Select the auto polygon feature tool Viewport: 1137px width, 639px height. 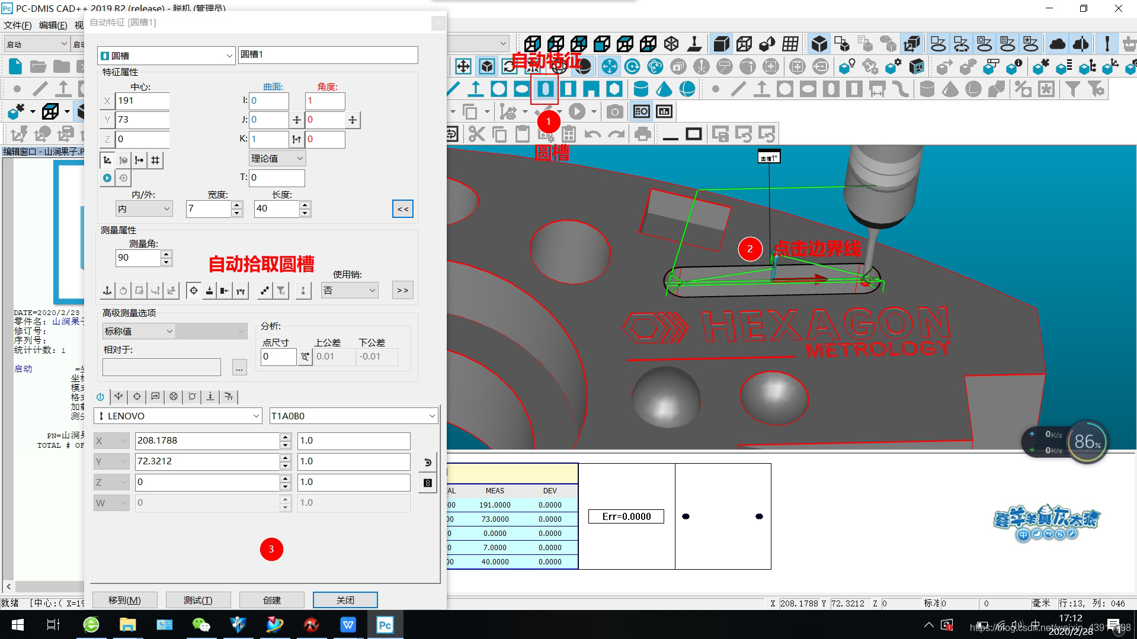pos(614,89)
